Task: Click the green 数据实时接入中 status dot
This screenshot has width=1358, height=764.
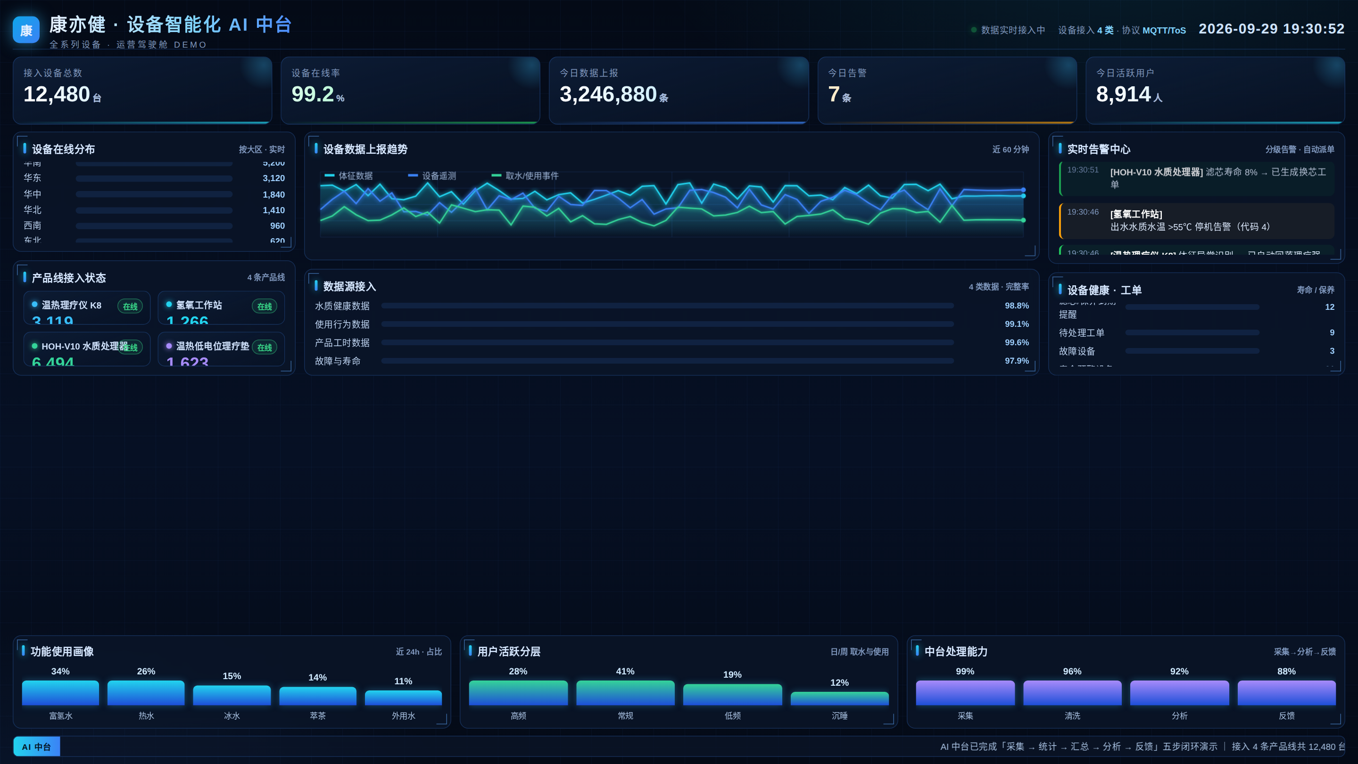Action: 974,30
